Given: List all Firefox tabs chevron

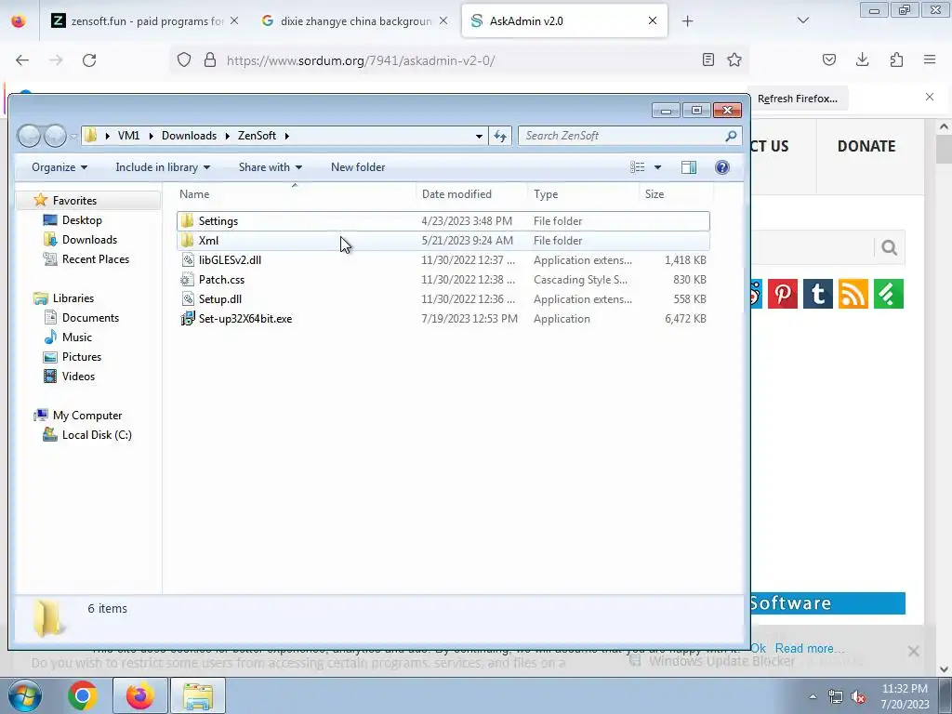Looking at the screenshot, I should [x=802, y=20].
